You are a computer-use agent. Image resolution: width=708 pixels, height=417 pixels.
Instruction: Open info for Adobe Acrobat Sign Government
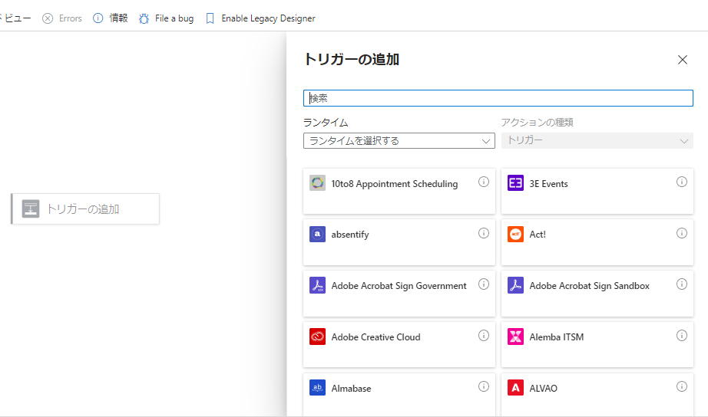coord(484,284)
